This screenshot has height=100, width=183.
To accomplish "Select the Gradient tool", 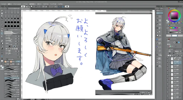I will 2,49.
